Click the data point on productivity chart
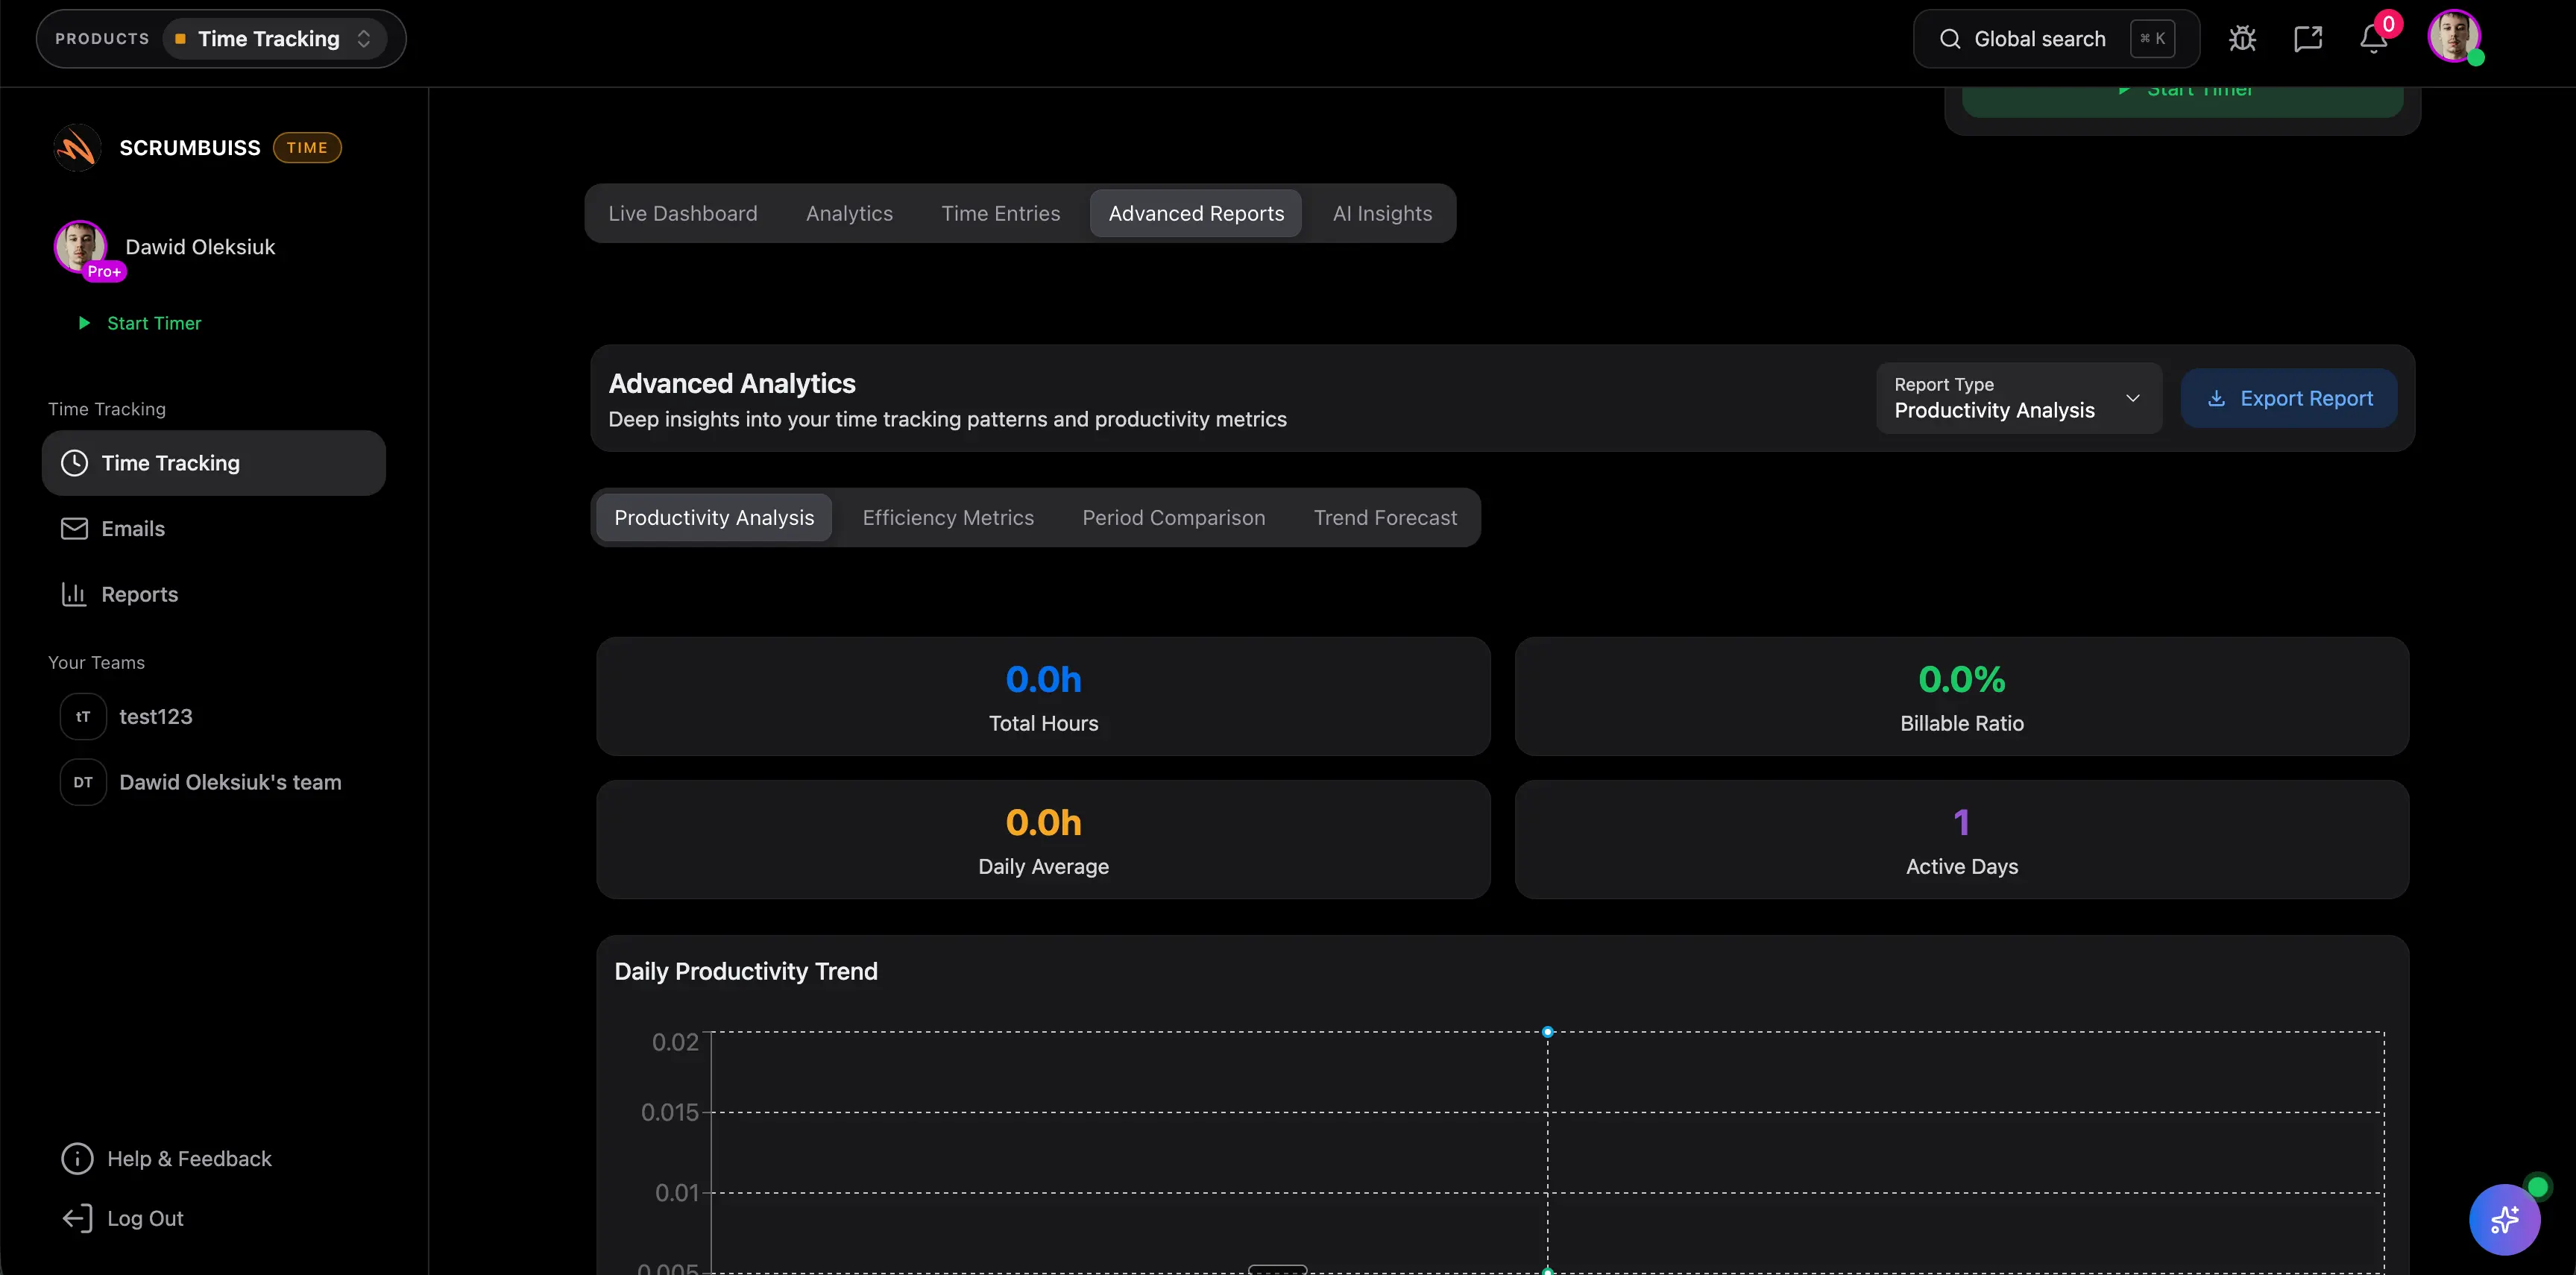 (1547, 1031)
